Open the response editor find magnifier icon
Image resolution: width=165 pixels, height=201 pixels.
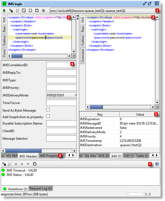click(x=157, y=107)
